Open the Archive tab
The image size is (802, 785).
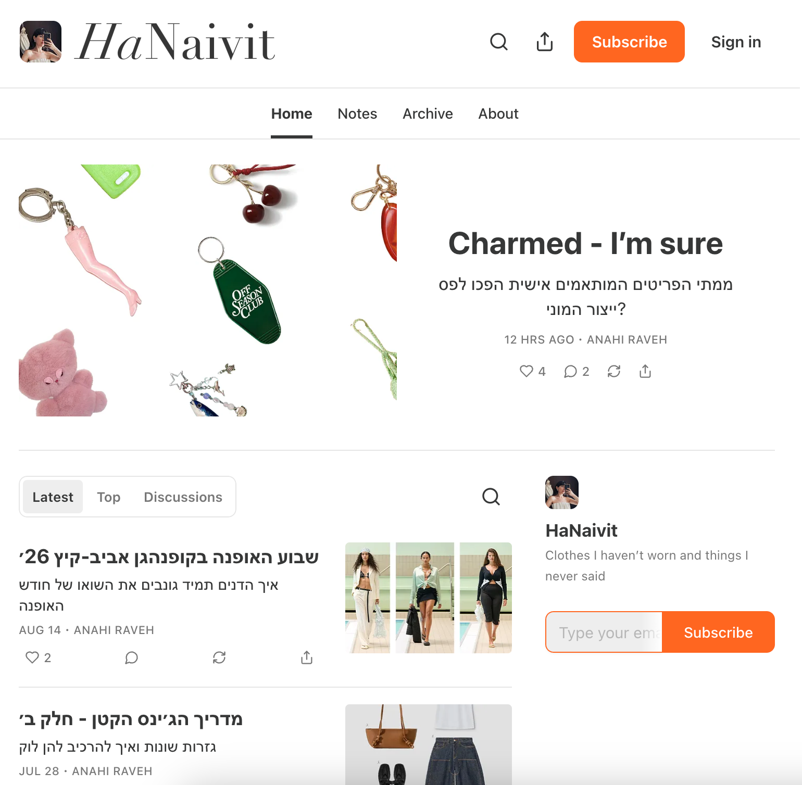pos(428,113)
